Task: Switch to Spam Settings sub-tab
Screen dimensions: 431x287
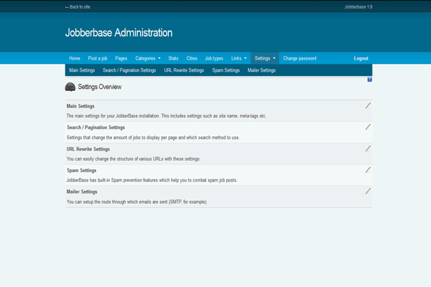Action: 226,70
